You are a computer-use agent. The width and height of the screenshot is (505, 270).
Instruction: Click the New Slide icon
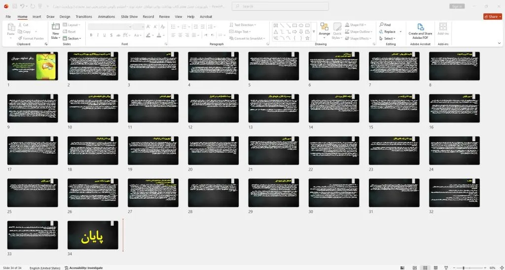coord(55,27)
